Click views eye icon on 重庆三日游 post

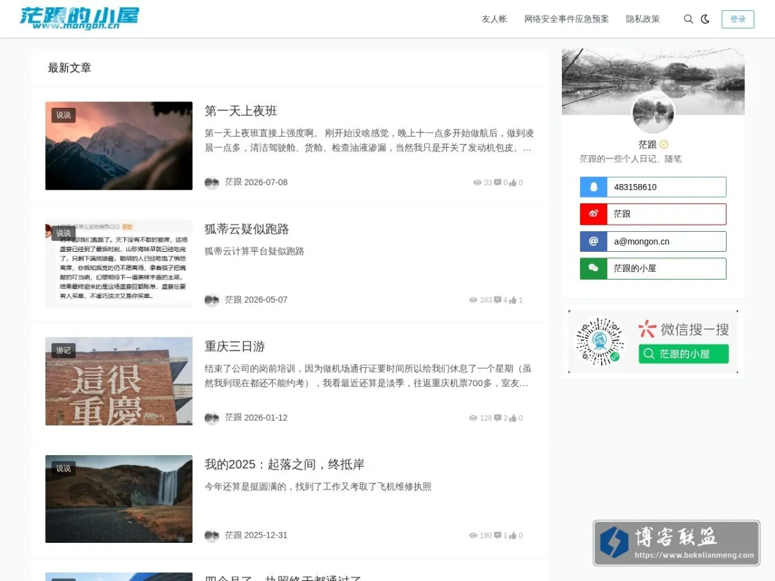click(x=473, y=418)
